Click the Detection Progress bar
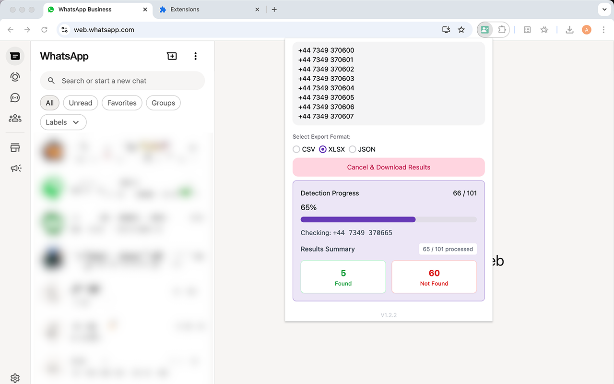 pyautogui.click(x=389, y=219)
